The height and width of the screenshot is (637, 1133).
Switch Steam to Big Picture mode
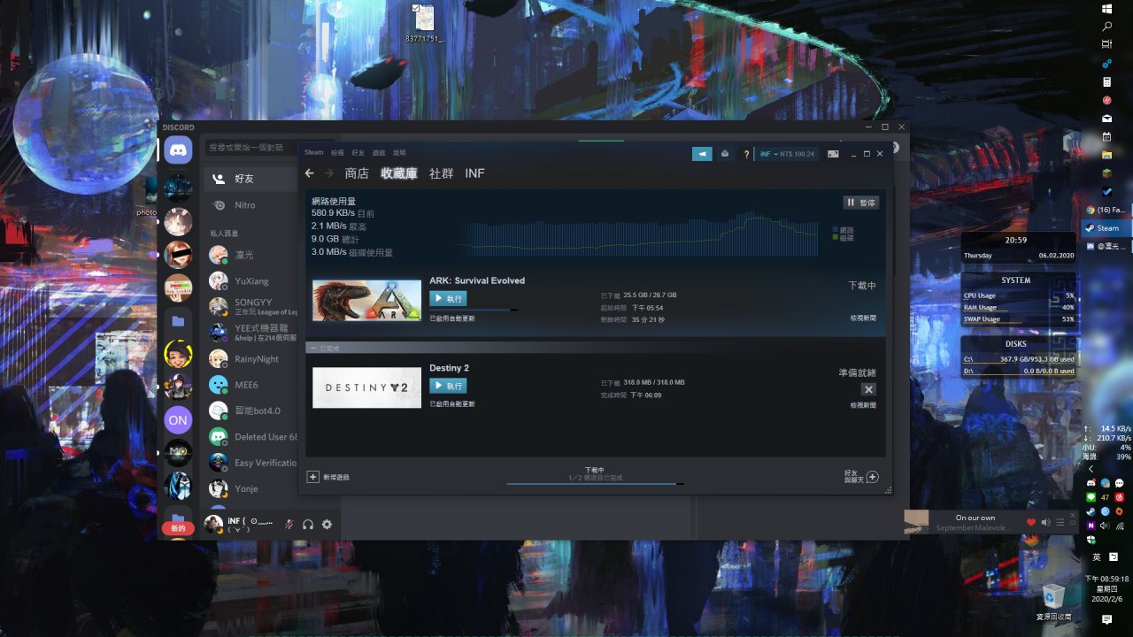pyautogui.click(x=833, y=154)
